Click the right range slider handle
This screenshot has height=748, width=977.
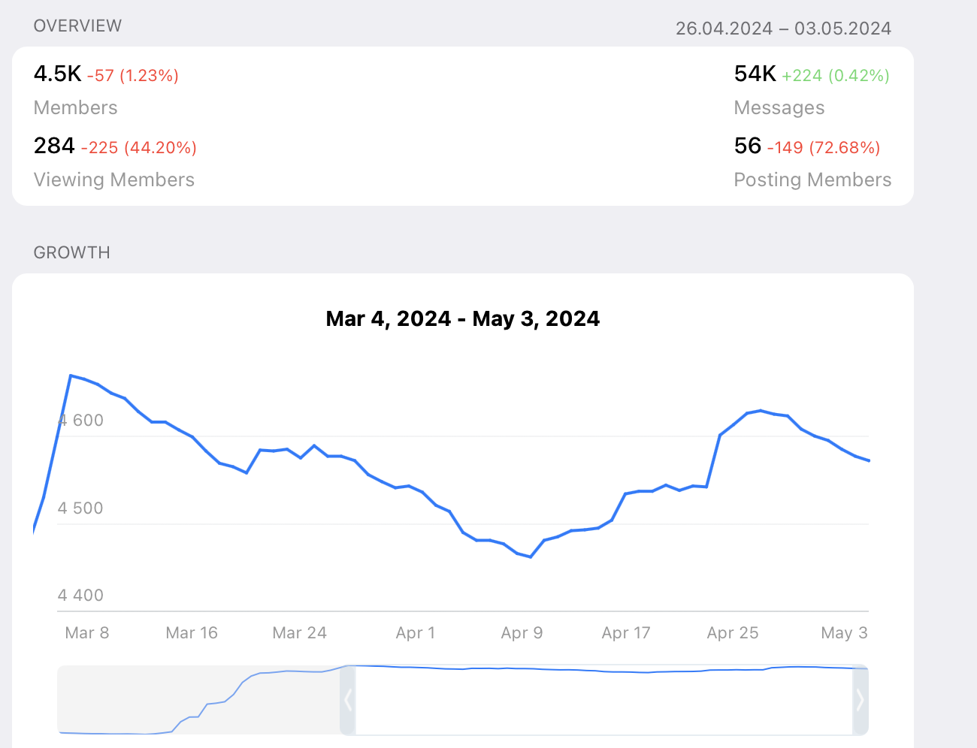click(x=861, y=700)
